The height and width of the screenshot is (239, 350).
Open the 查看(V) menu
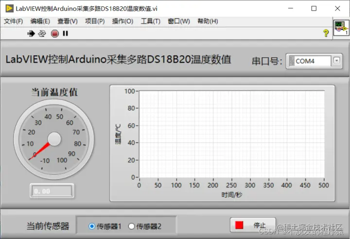pyautogui.click(x=68, y=21)
